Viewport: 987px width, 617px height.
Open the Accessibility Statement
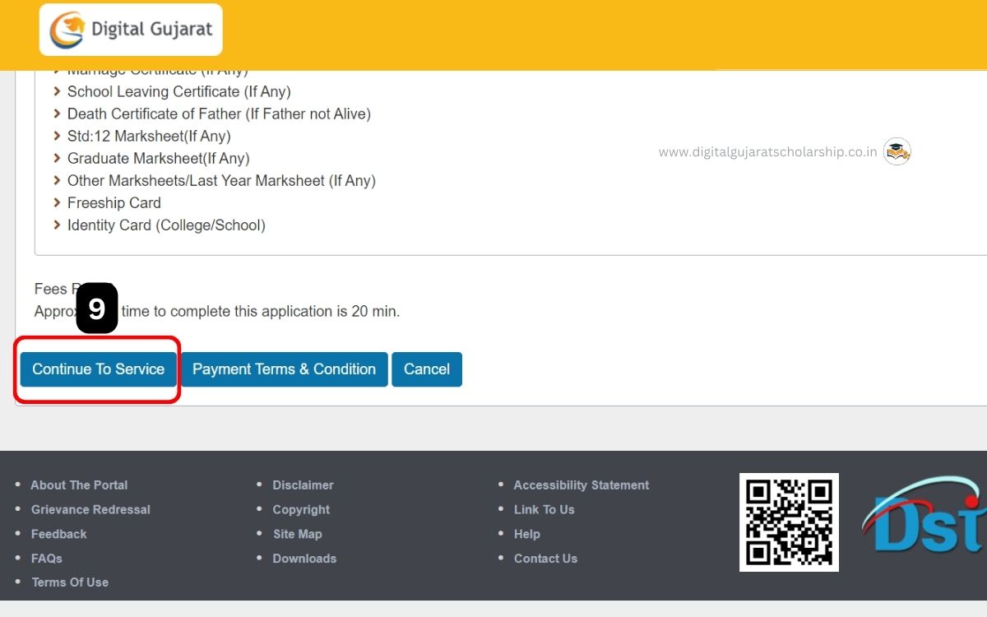pyautogui.click(x=582, y=485)
